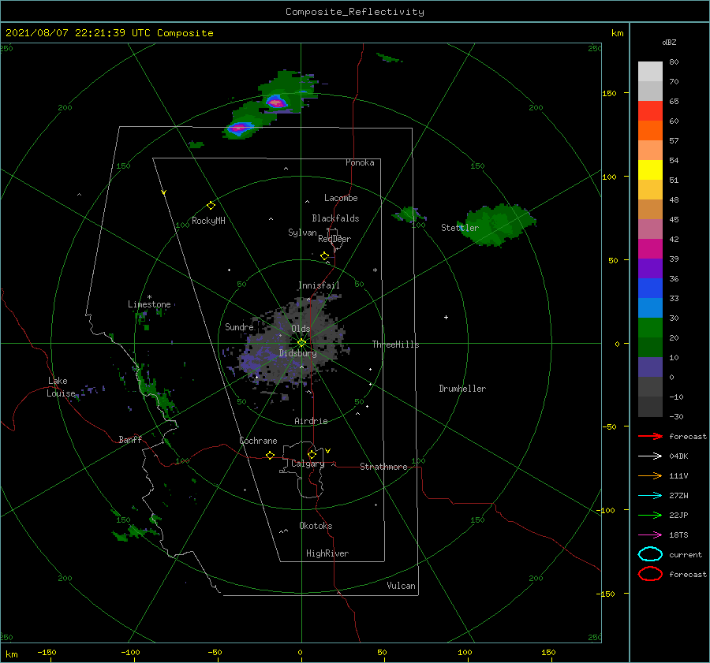Click the Limestone label
This screenshot has height=663, width=710.
click(149, 304)
